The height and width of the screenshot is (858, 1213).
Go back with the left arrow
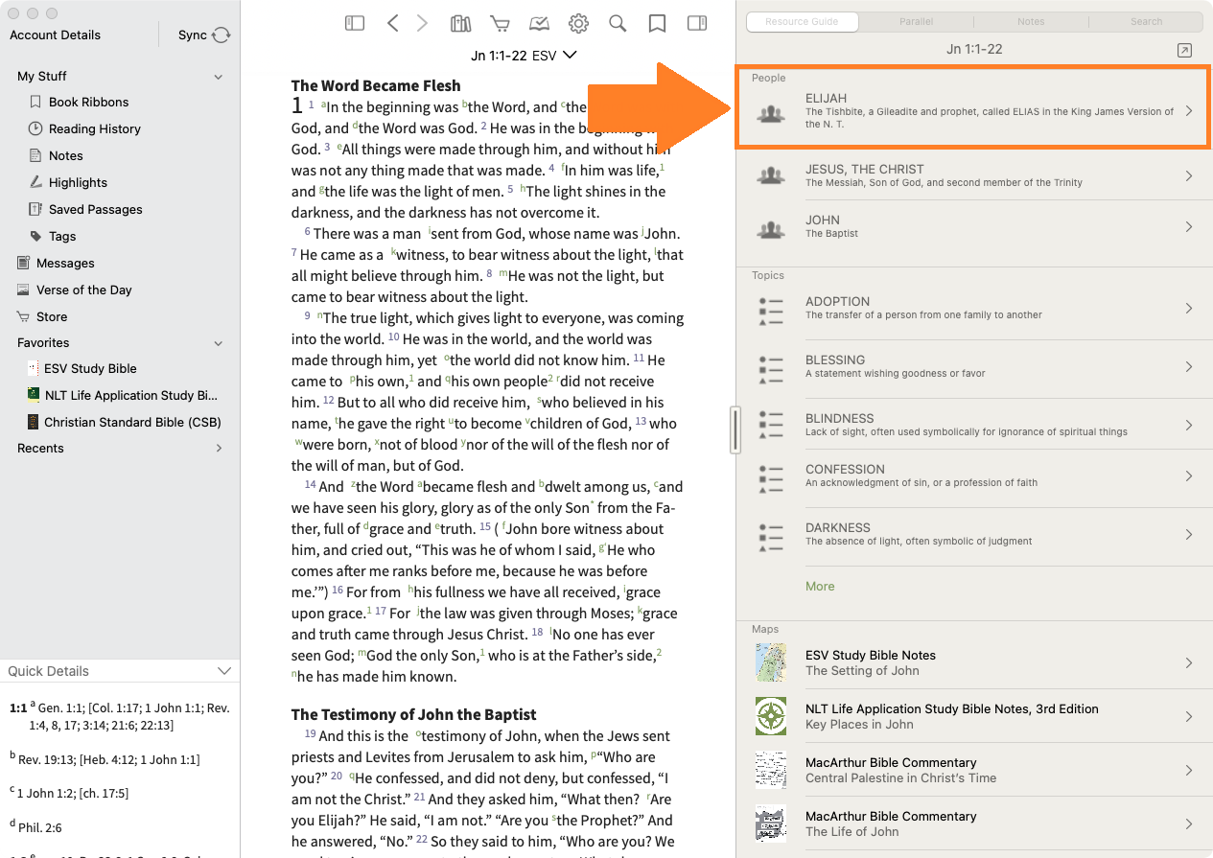click(x=392, y=24)
